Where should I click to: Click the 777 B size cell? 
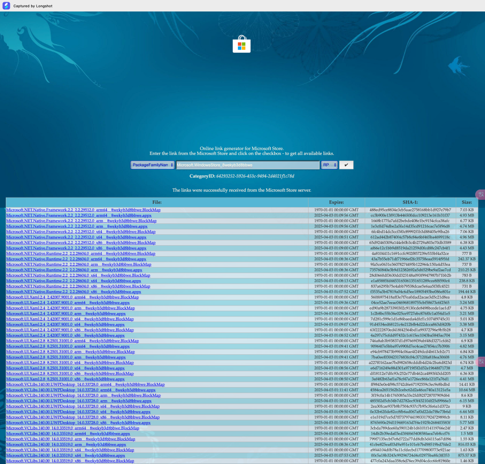tap(467, 253)
